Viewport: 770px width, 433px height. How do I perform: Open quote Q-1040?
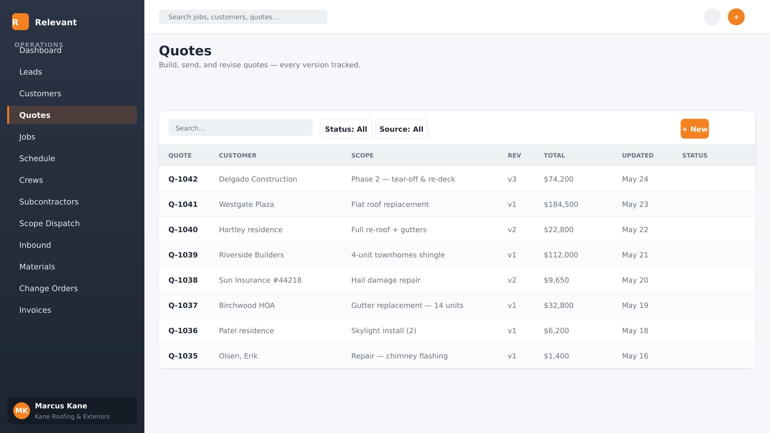click(x=183, y=230)
